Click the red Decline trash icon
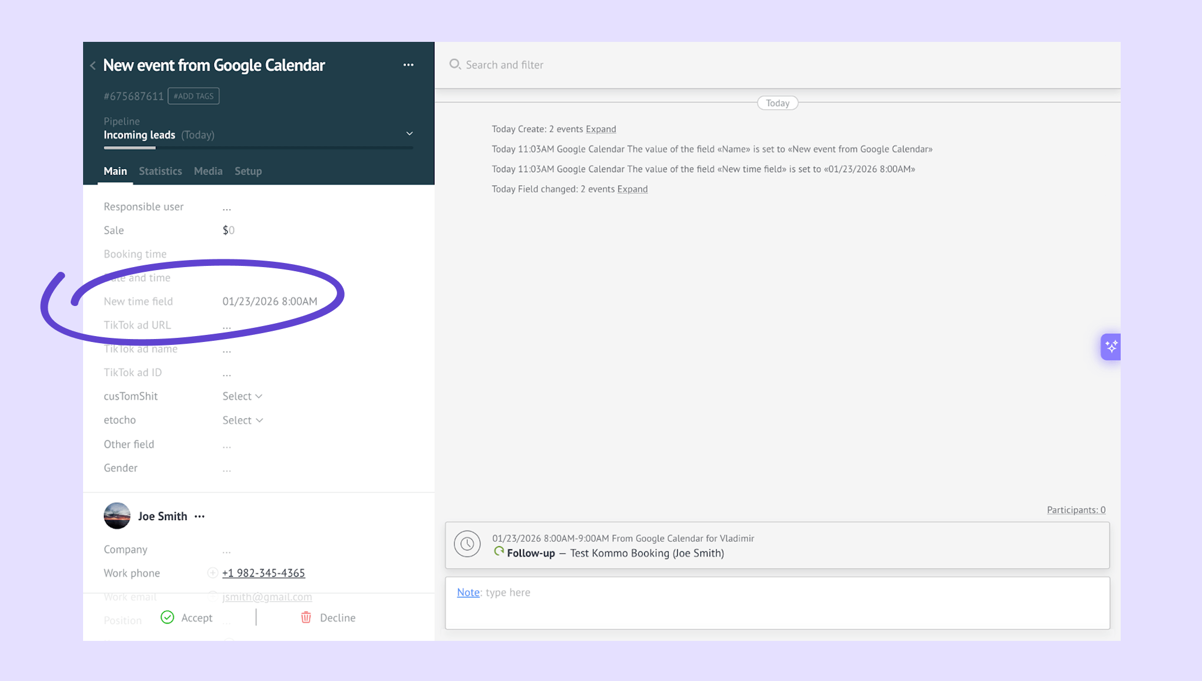1202x681 pixels. coord(306,617)
